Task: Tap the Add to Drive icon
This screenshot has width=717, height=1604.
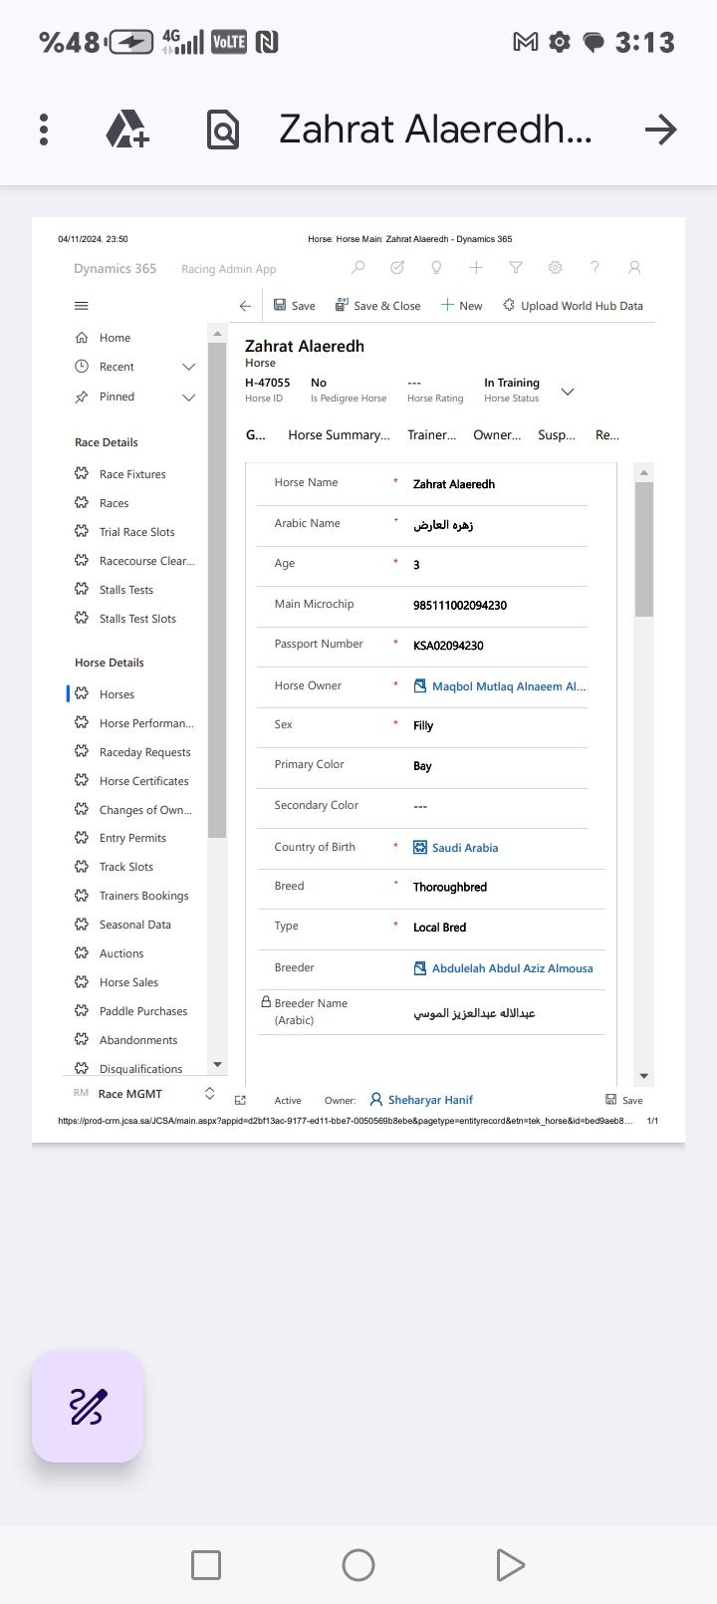Action: (x=127, y=130)
